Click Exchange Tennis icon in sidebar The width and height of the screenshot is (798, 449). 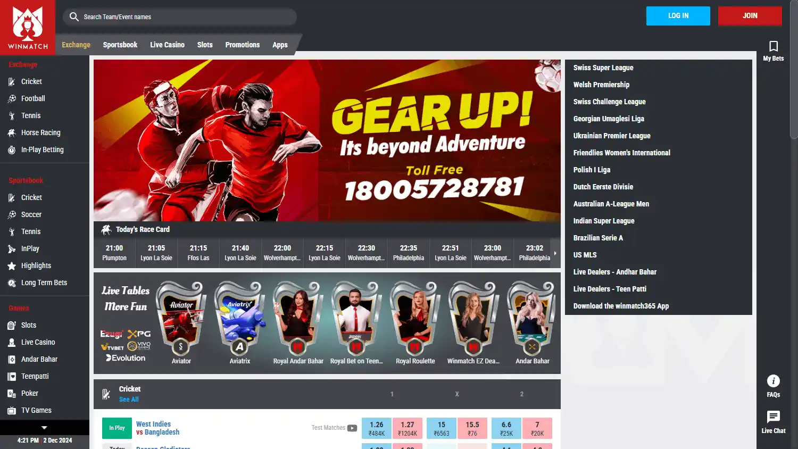click(12, 116)
